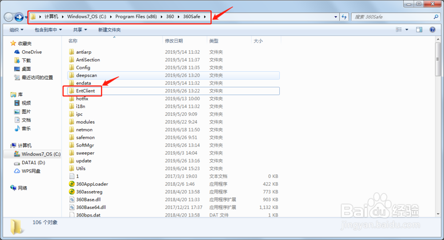444x240 pixels.
Task: Click the vertical scrollbar thumb
Action: click(438, 59)
